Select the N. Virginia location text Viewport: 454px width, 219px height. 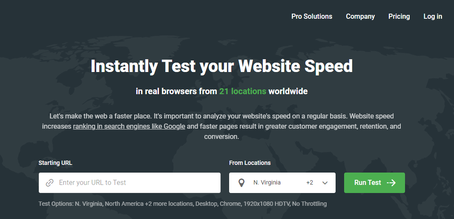267,182
